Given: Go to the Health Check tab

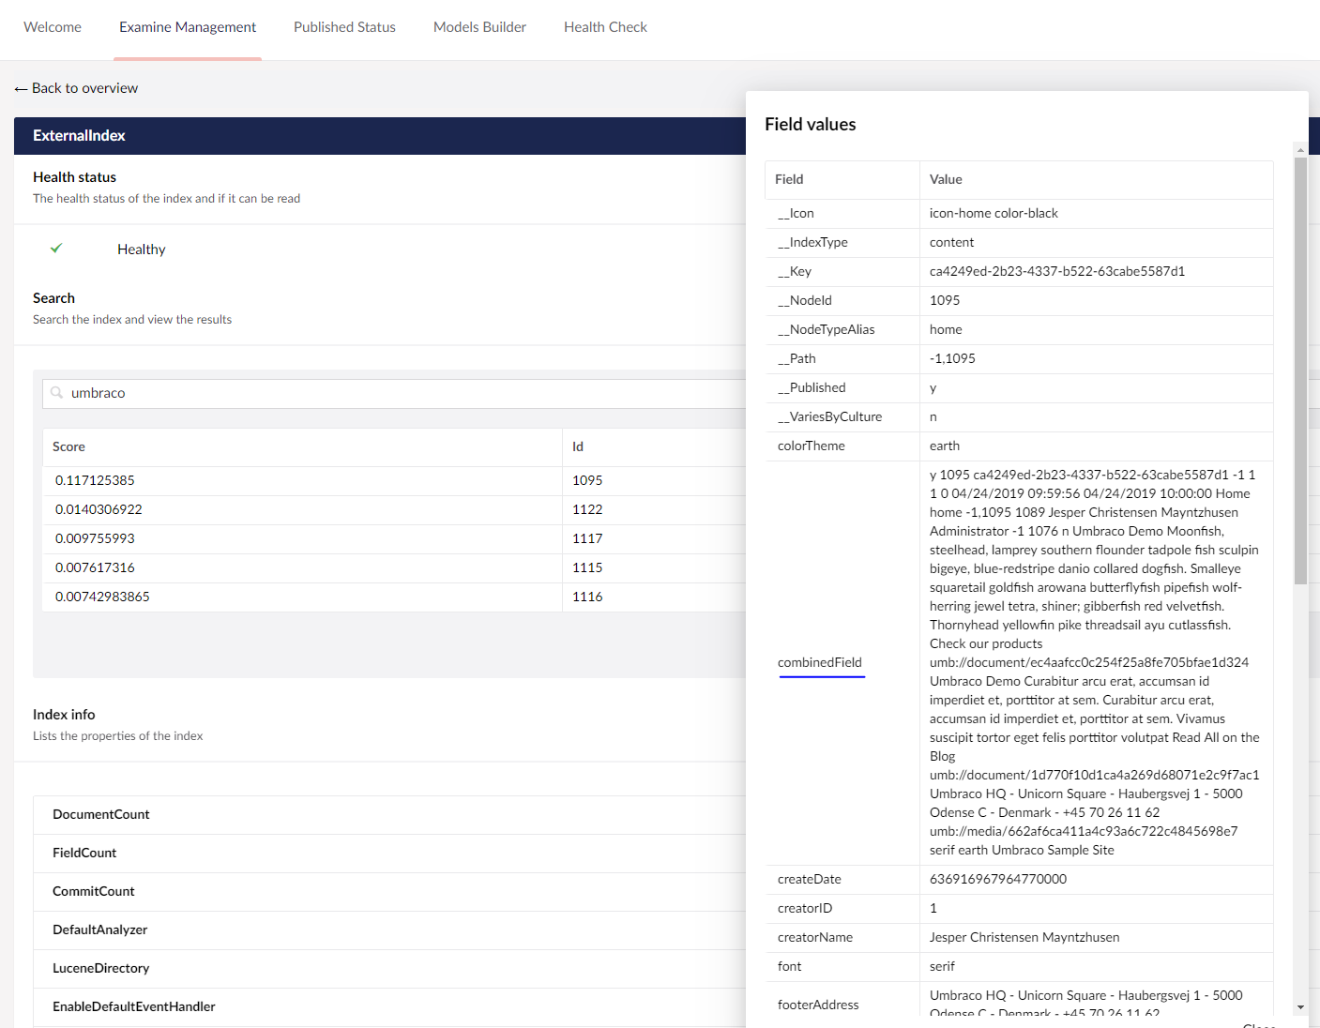Looking at the screenshot, I should 605,27.
